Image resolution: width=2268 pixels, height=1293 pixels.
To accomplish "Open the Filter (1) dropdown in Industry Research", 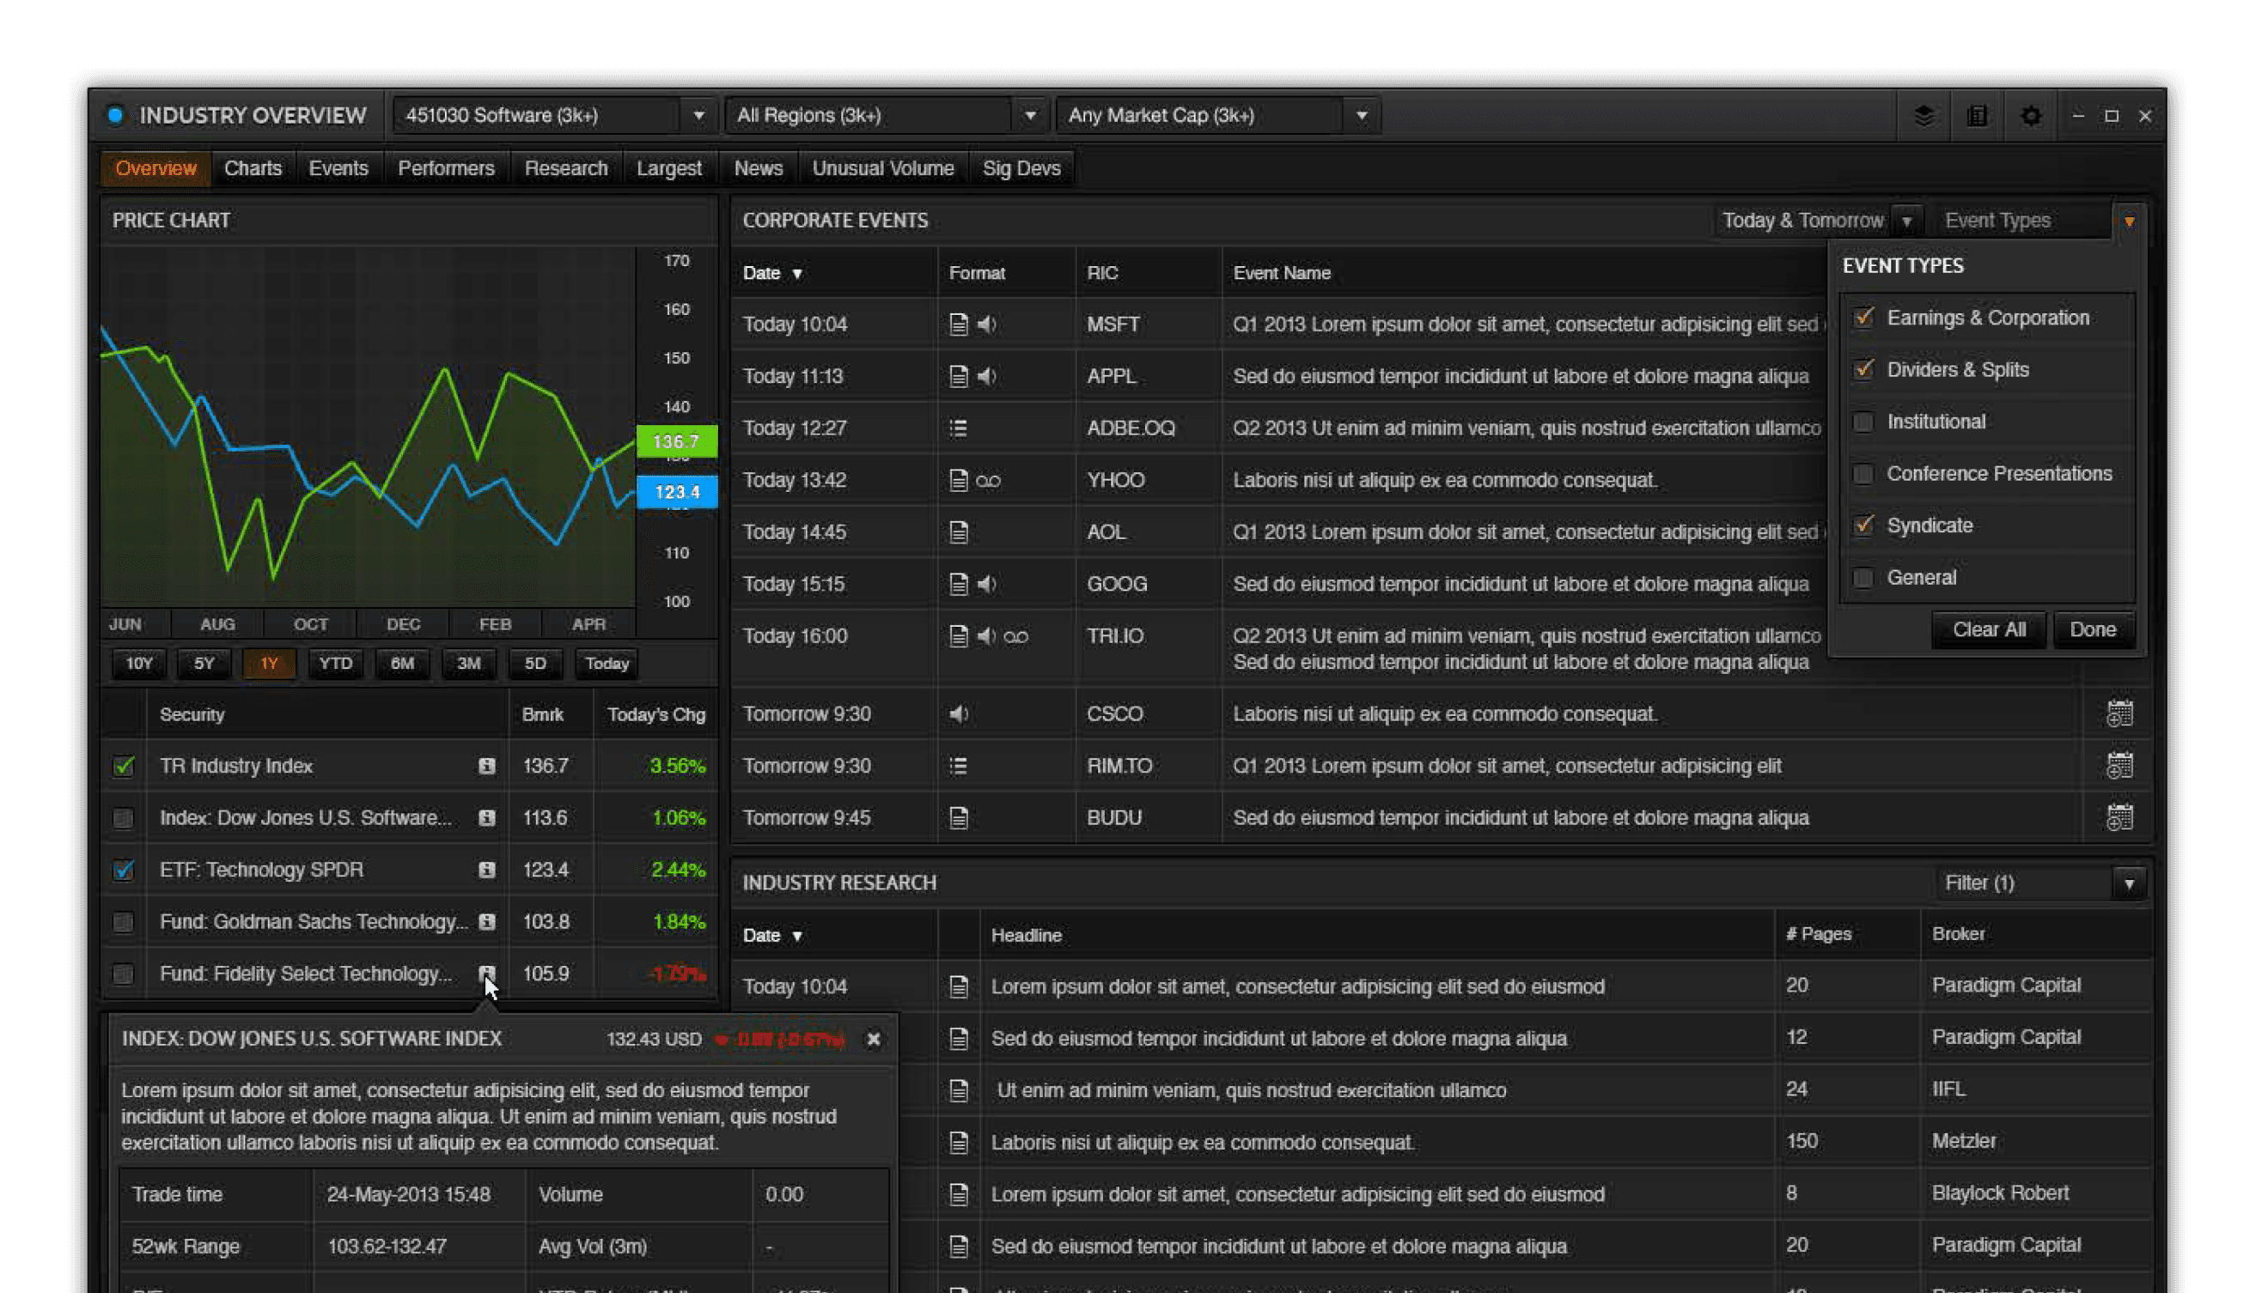I will click(x=2129, y=883).
